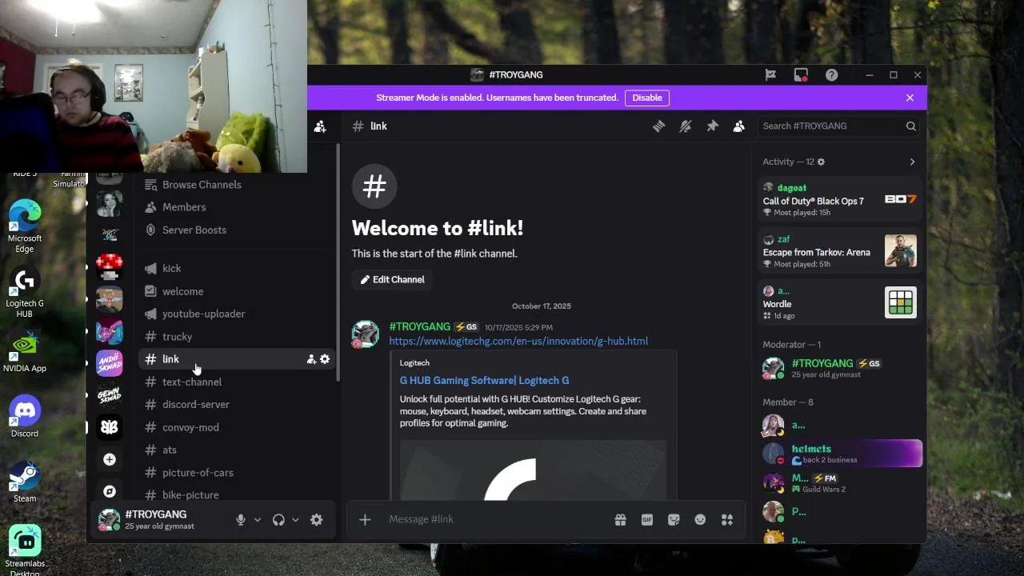The width and height of the screenshot is (1024, 576).
Task: Open microphone input options chevron
Action: click(258, 520)
